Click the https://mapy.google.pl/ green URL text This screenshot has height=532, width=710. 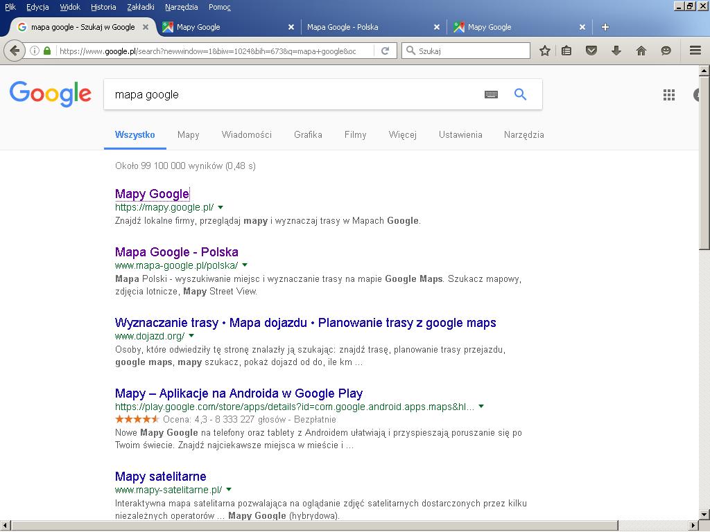point(164,208)
